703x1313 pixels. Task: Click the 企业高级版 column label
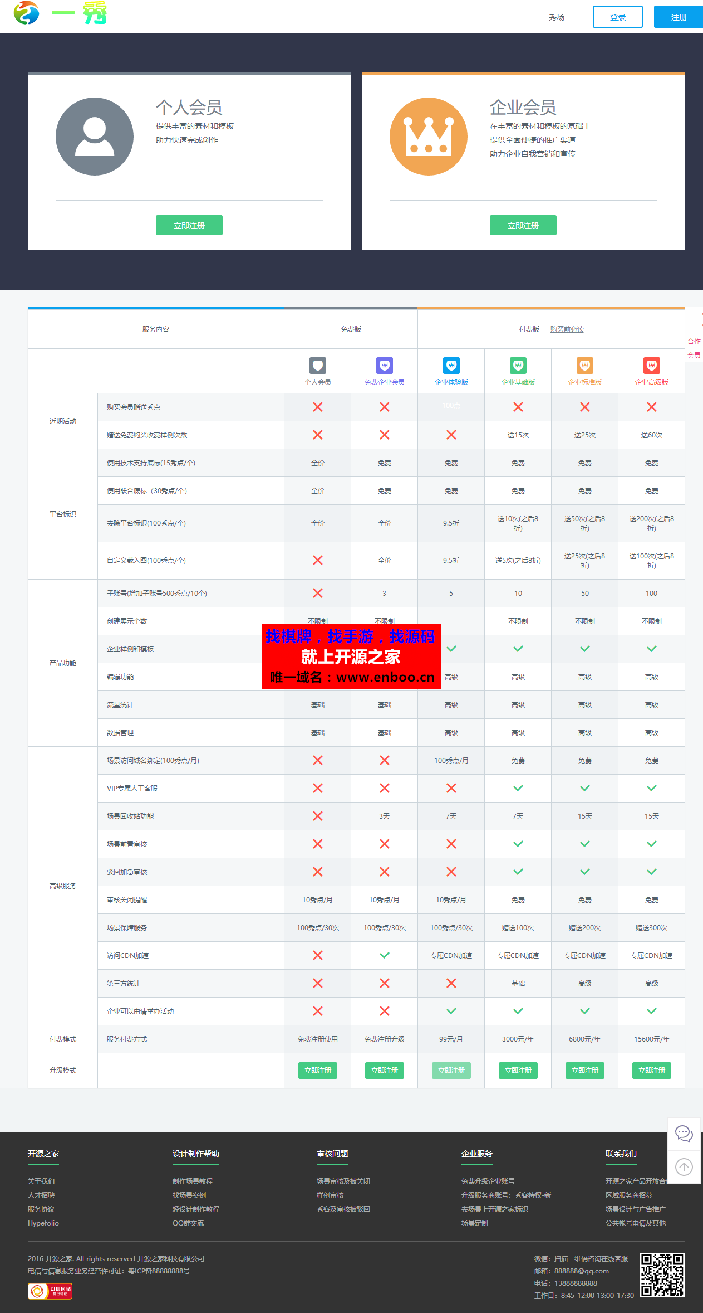(x=652, y=382)
